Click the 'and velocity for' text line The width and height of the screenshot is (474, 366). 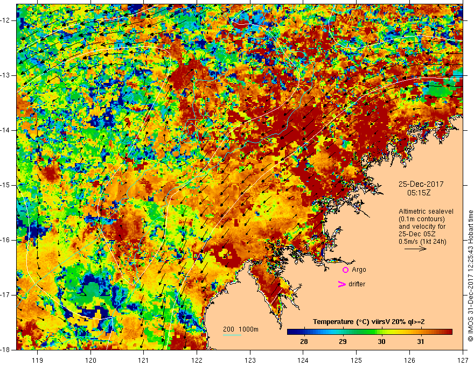[x=422, y=227]
